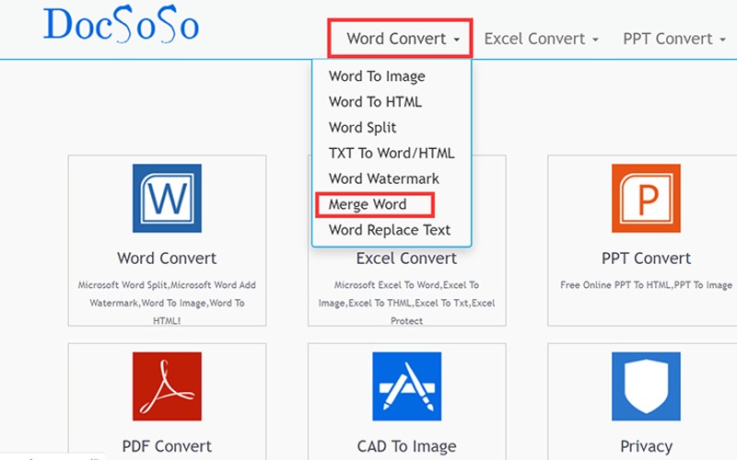Screen dimensions: 737x460
Task: Choose TXT To Word/HTML option
Action: [392, 153]
